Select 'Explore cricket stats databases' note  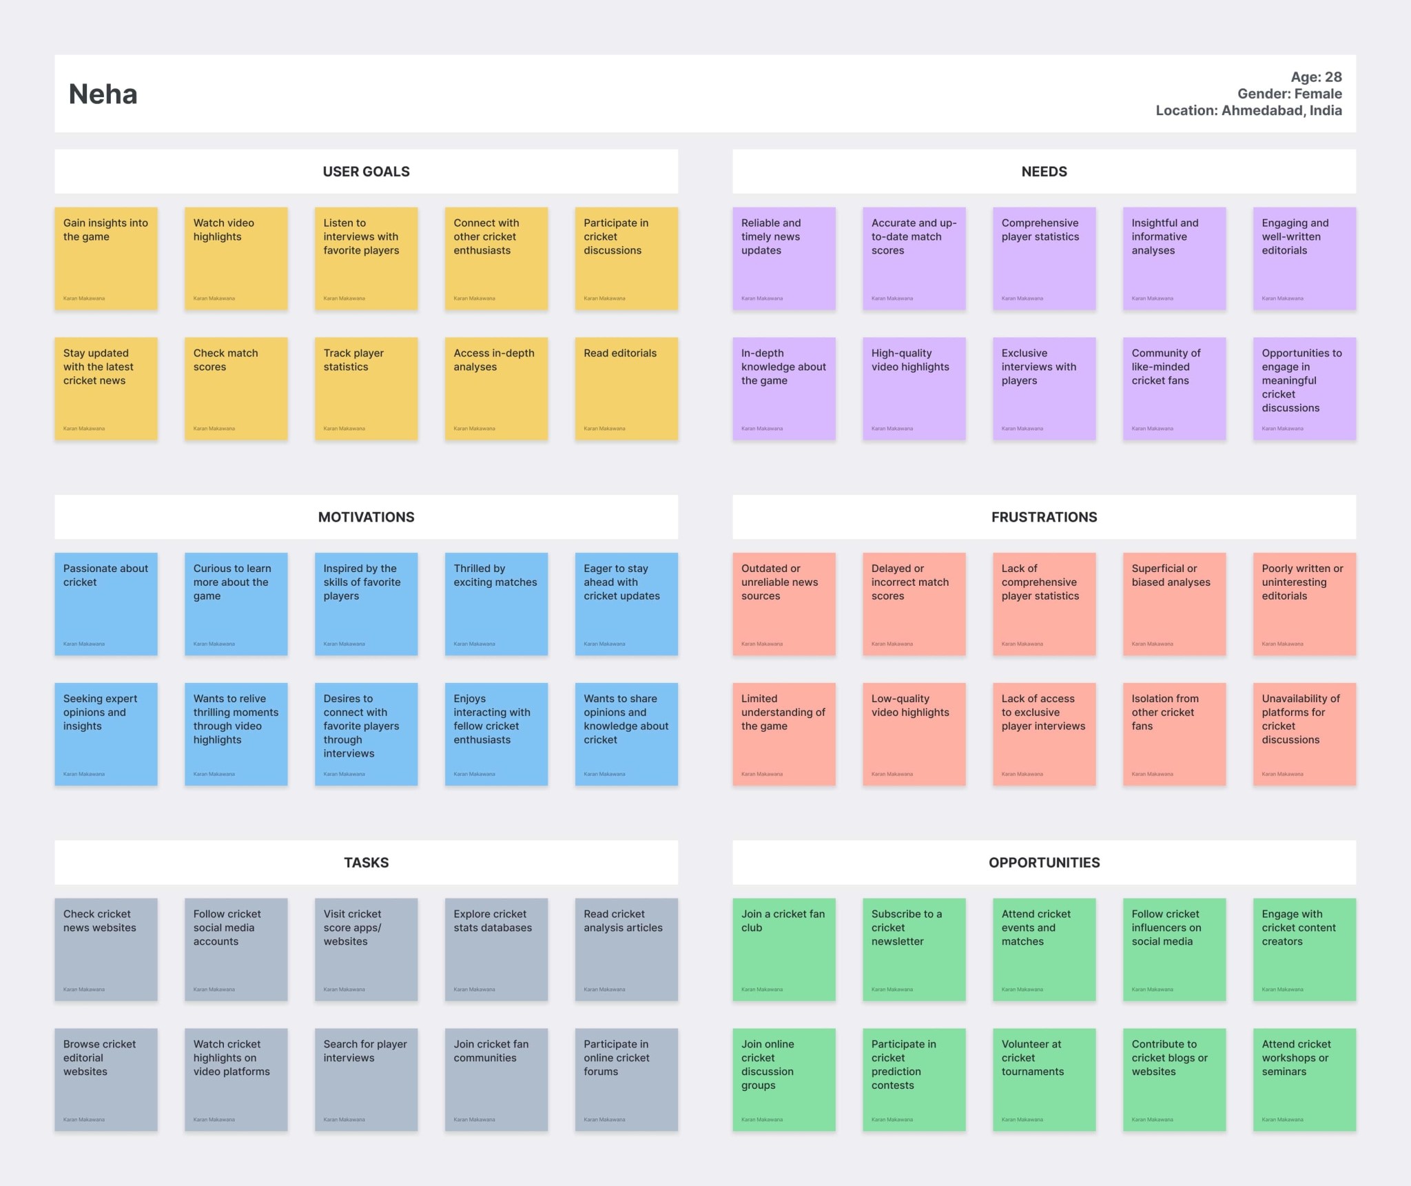[x=497, y=949]
